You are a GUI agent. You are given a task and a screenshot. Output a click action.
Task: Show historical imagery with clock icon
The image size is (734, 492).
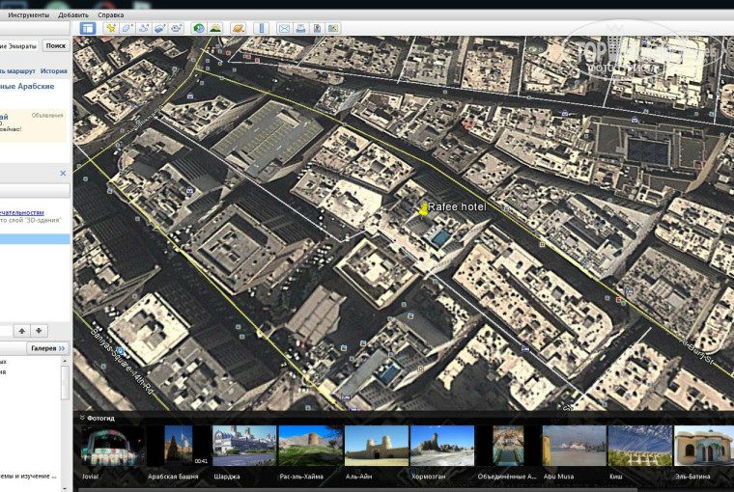[199, 28]
